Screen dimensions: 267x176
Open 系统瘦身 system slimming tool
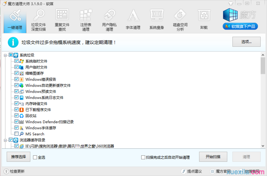point(157,20)
